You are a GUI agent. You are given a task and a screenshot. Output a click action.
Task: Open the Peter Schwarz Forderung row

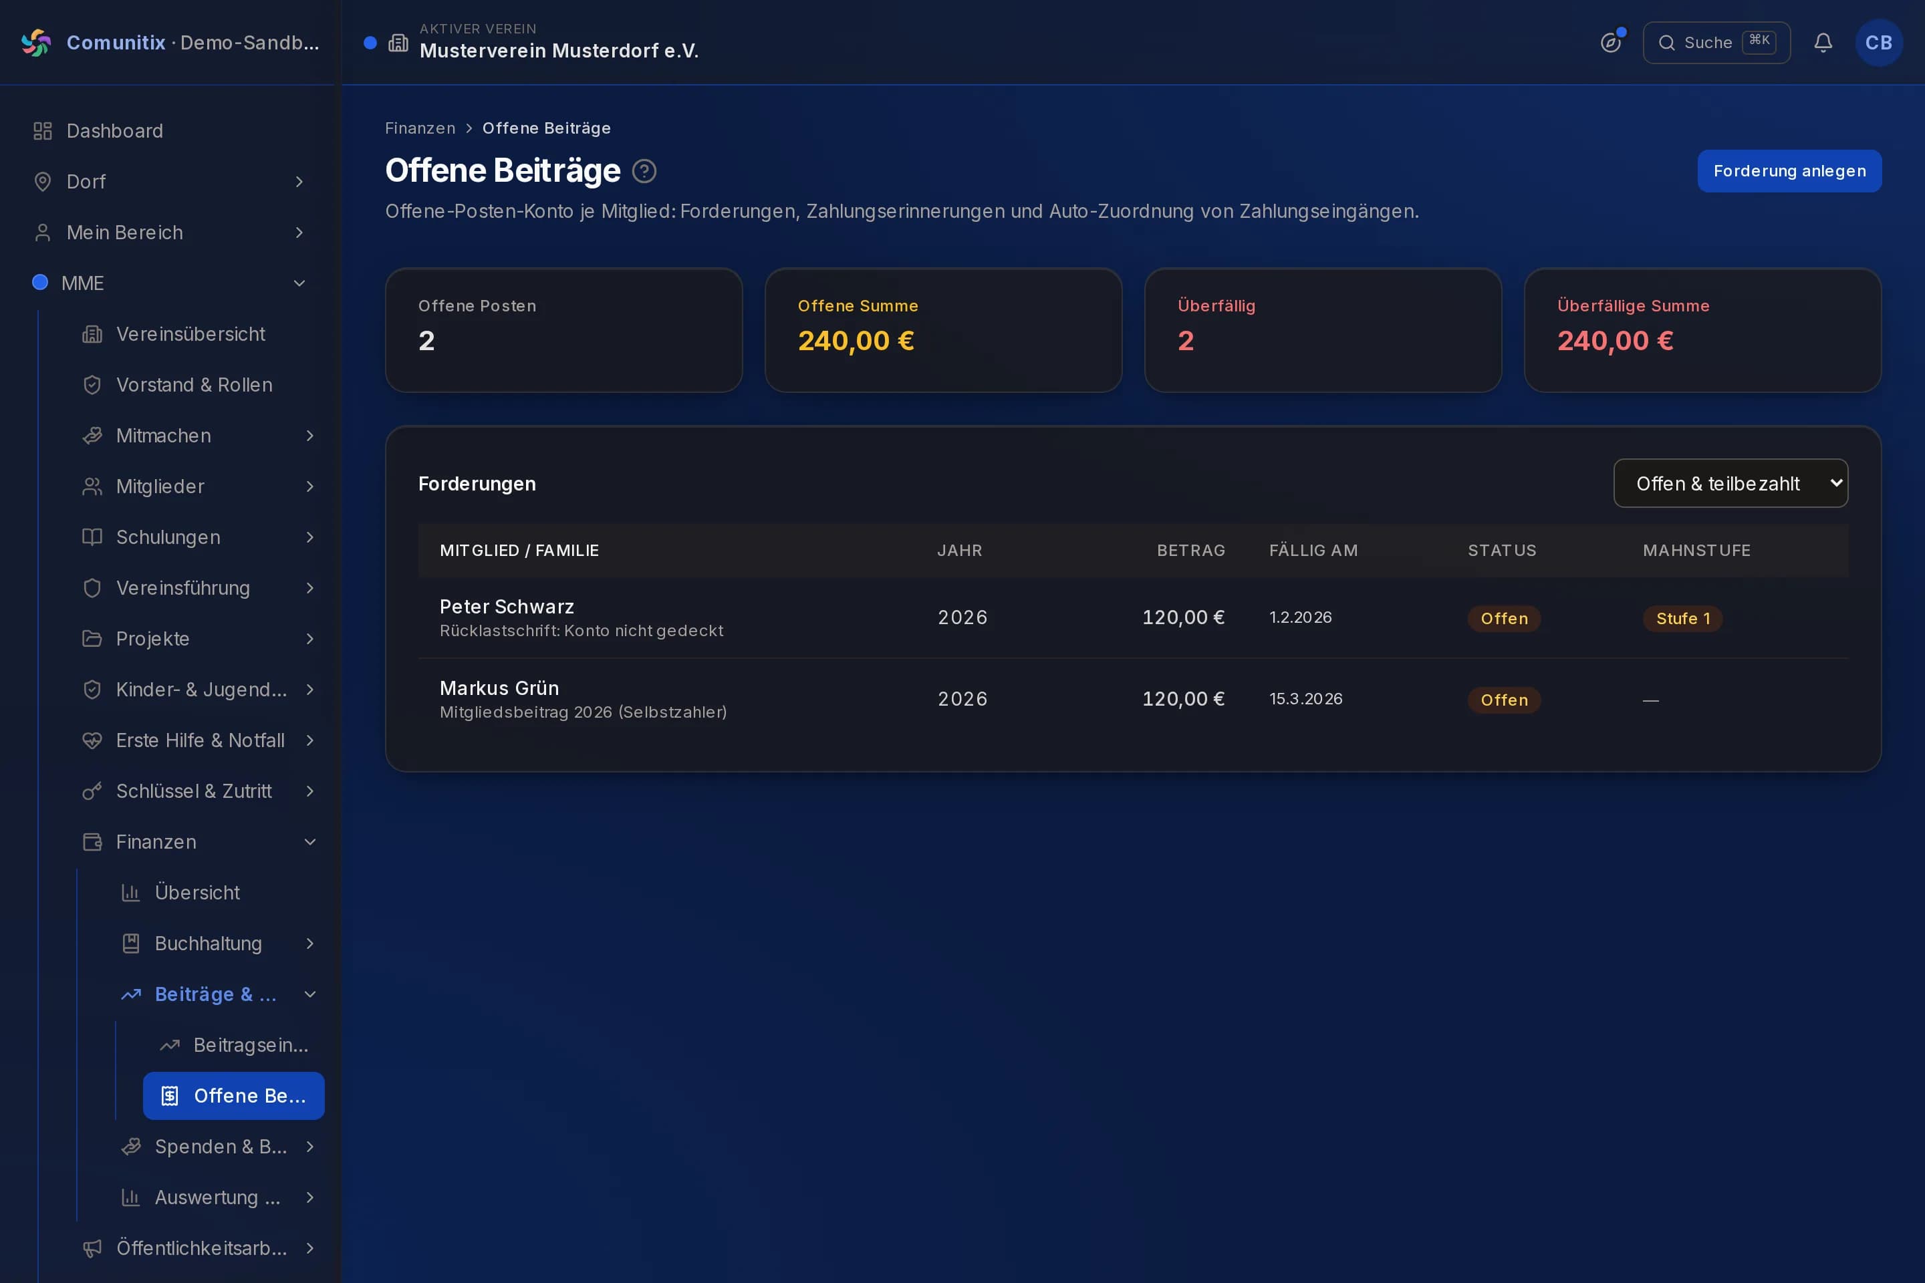[x=1133, y=617]
